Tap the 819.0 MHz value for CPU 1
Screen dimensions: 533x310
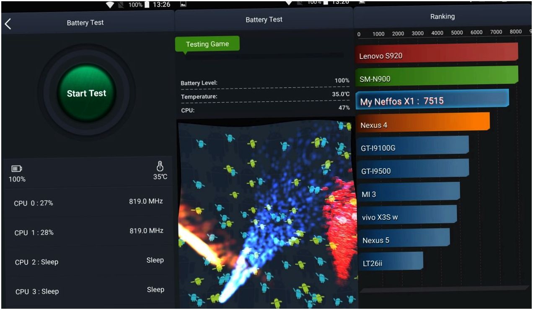coord(146,231)
